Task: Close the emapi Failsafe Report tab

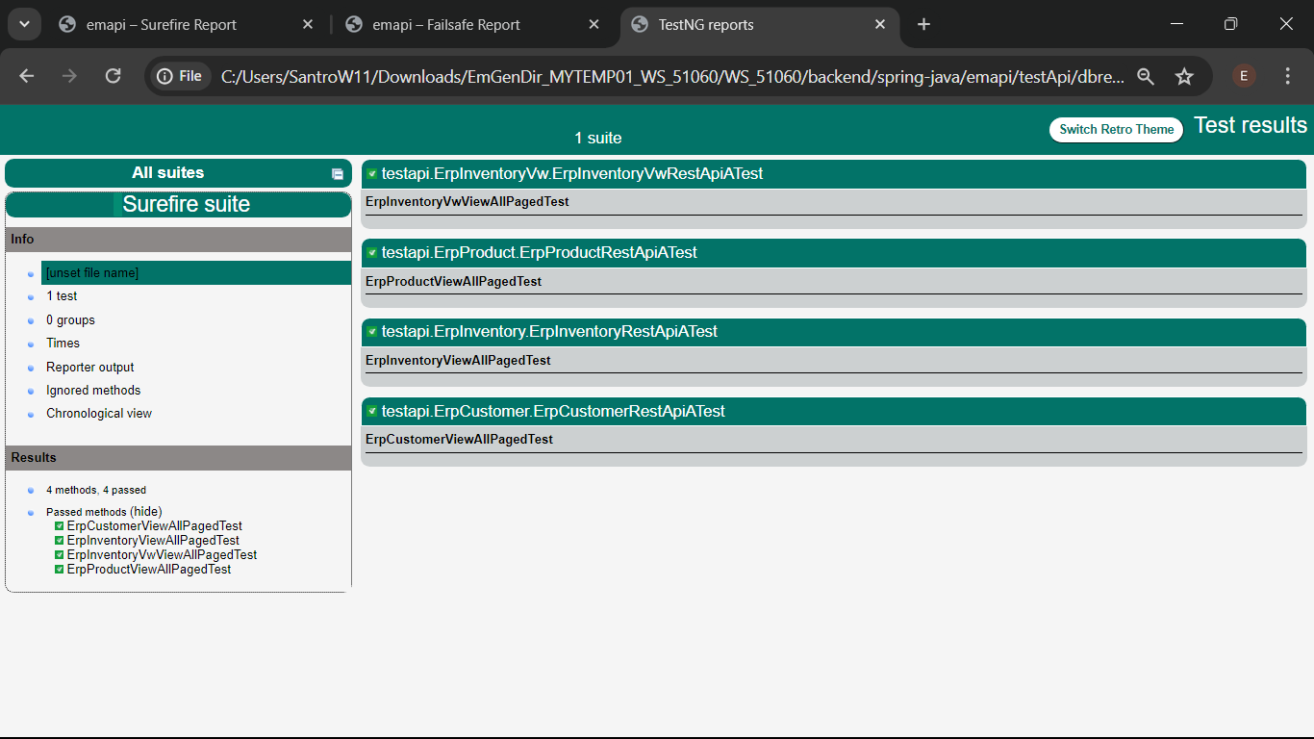Action: (594, 24)
